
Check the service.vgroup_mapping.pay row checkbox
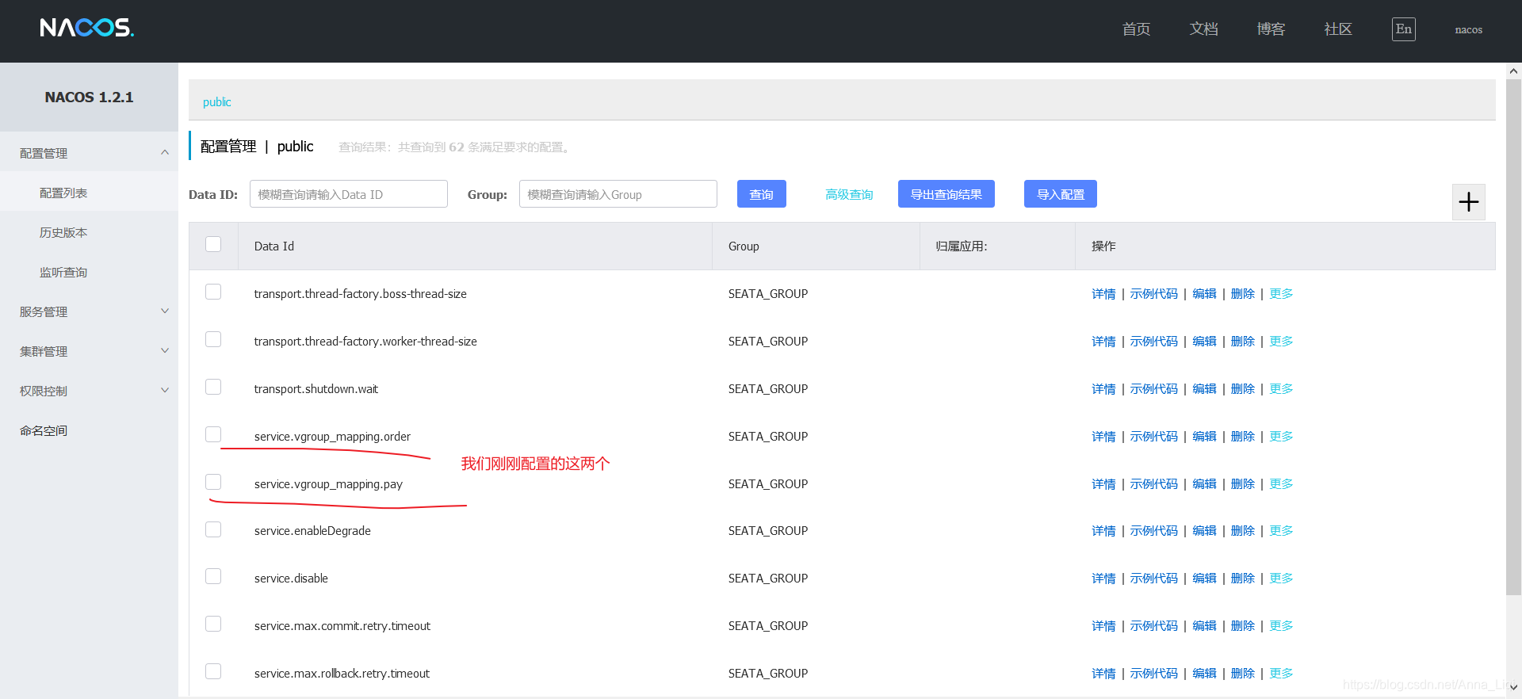(213, 482)
